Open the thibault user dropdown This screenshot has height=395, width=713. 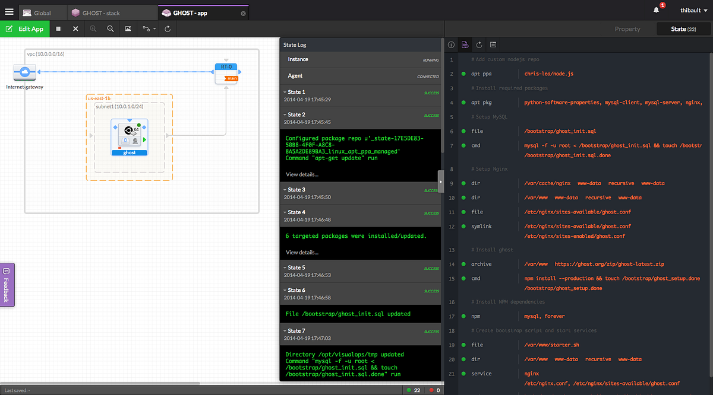(x=693, y=10)
